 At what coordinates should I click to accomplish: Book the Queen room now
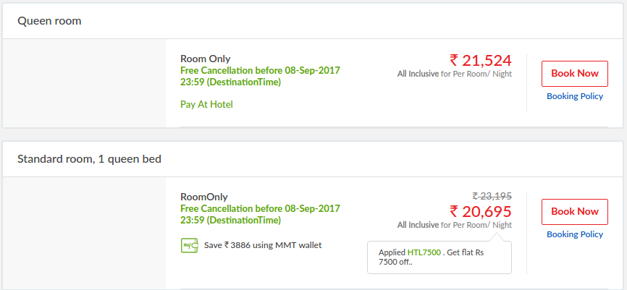575,74
